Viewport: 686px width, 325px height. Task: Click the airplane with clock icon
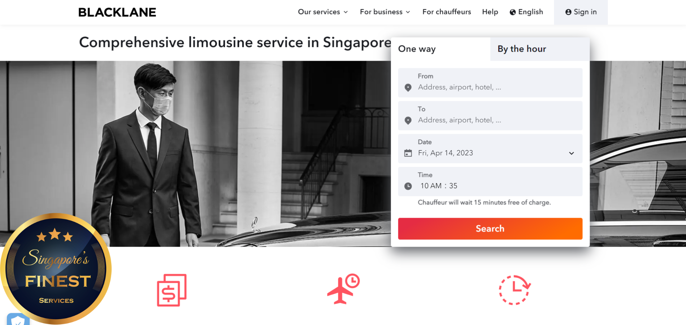tap(343, 289)
